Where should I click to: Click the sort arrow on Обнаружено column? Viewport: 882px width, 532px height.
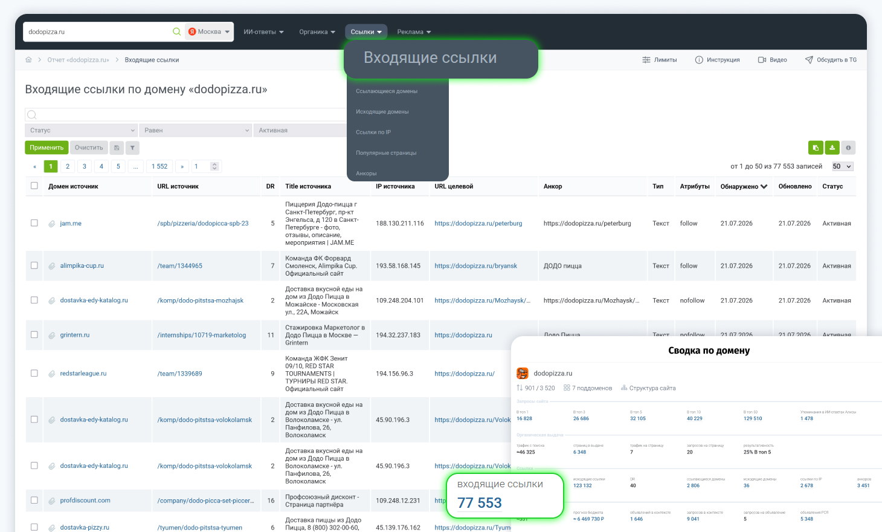(764, 187)
